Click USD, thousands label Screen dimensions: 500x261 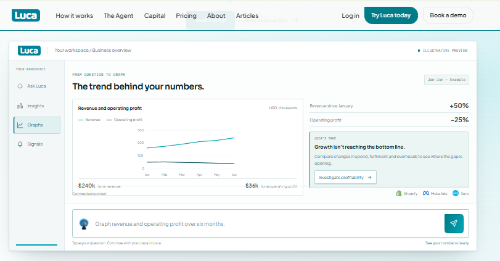(x=283, y=108)
